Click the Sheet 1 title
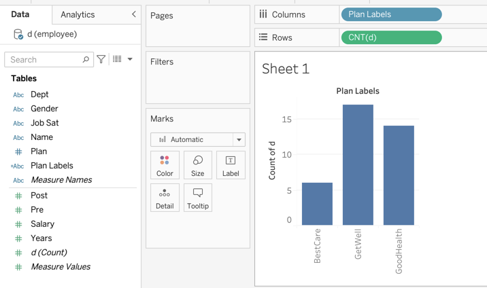 coord(286,69)
